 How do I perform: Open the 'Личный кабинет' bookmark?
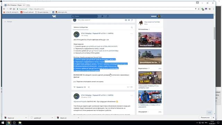tap(27, 12)
